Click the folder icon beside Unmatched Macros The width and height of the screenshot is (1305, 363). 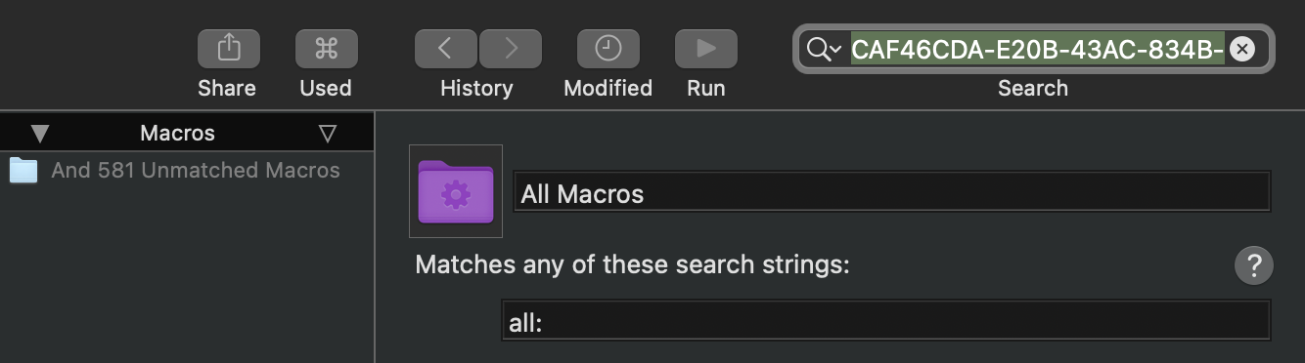point(22,171)
